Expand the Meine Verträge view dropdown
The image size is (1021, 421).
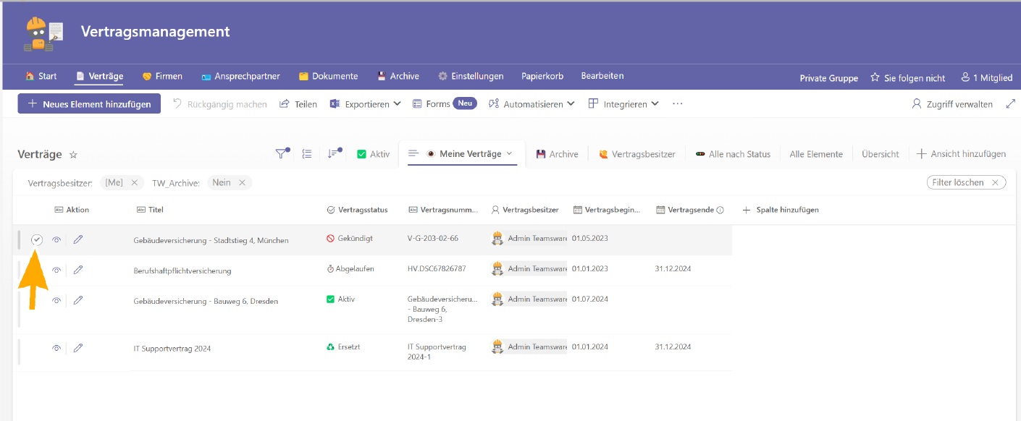point(509,153)
